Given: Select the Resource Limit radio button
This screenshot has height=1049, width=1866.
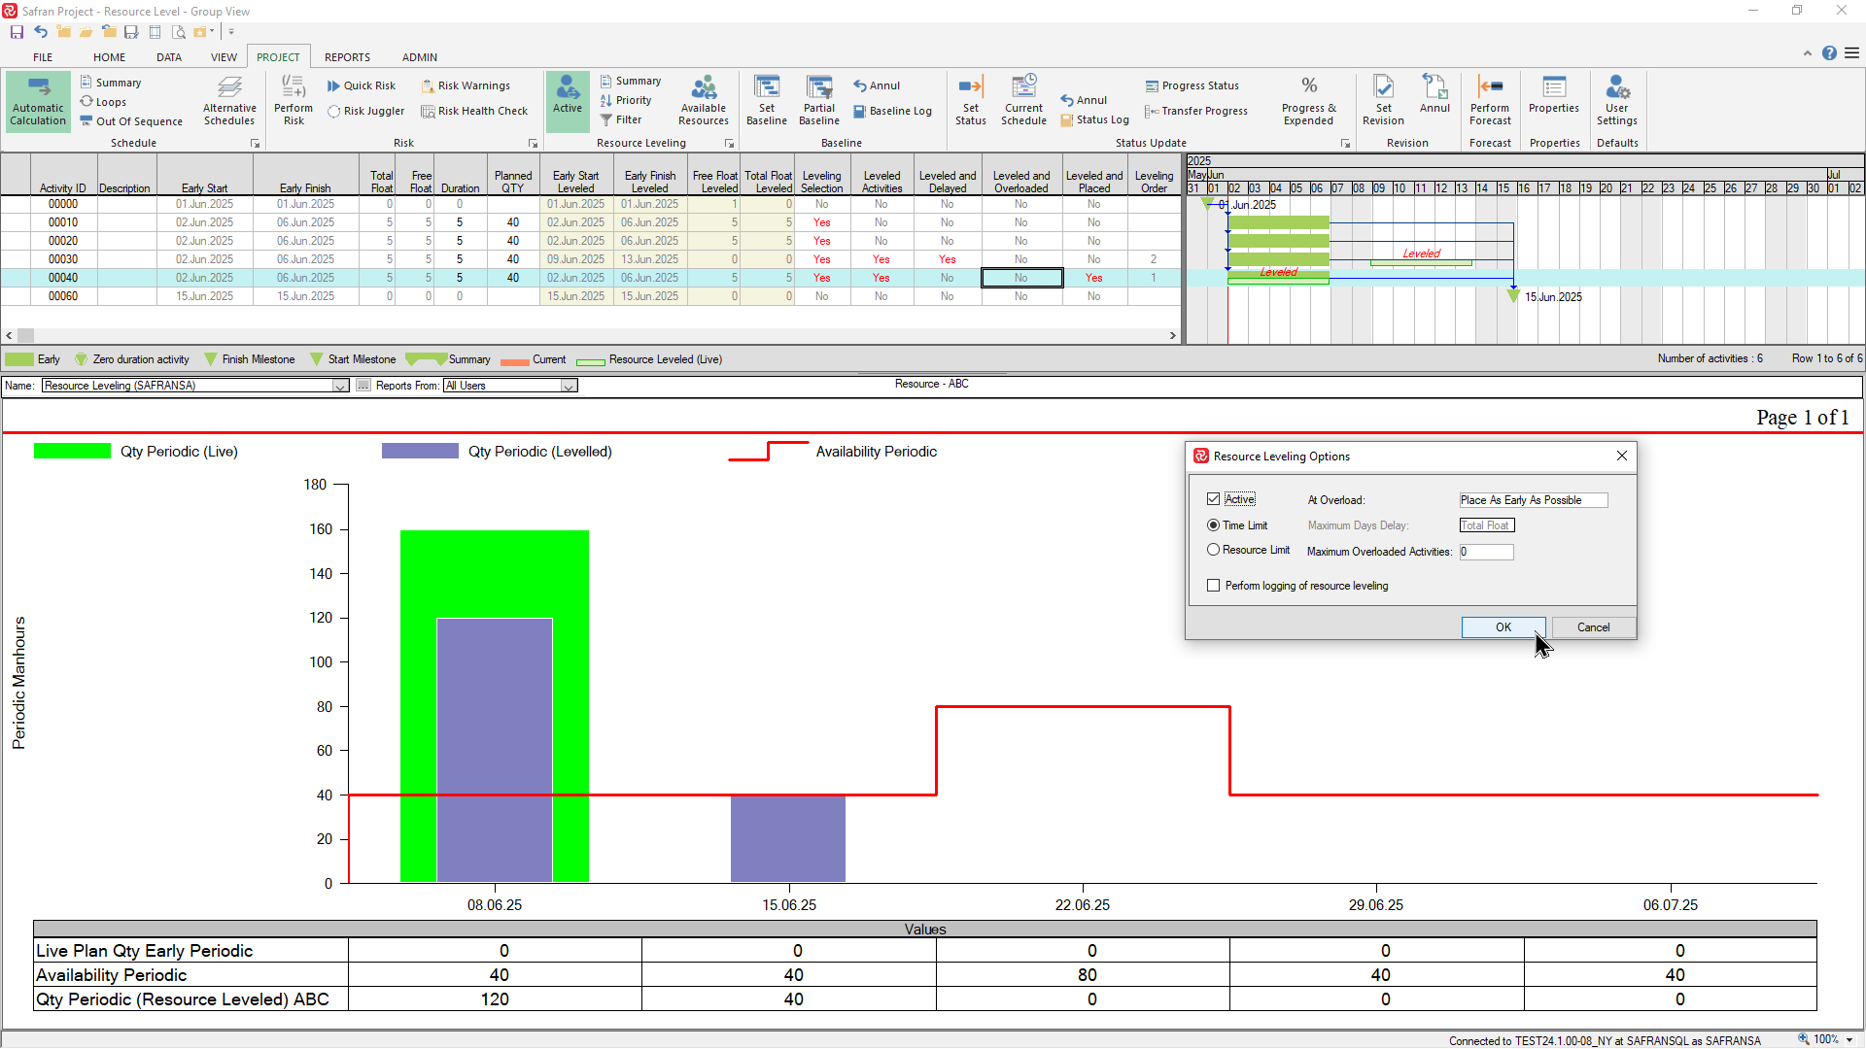Looking at the screenshot, I should tap(1213, 550).
